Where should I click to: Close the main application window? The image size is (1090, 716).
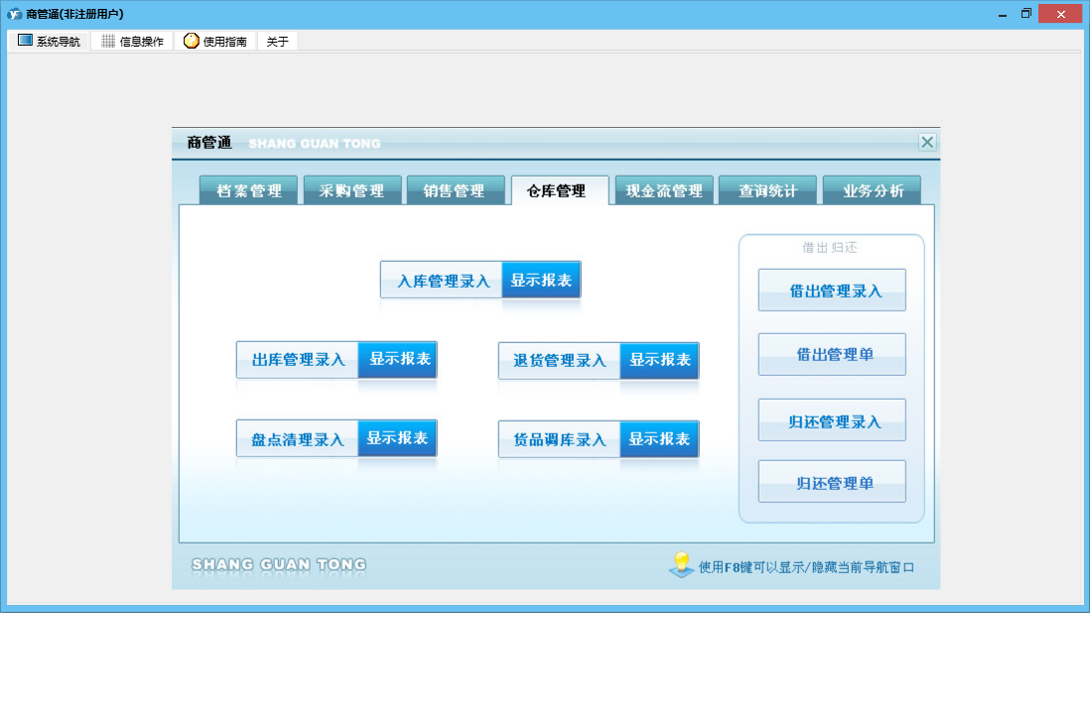tap(1060, 14)
